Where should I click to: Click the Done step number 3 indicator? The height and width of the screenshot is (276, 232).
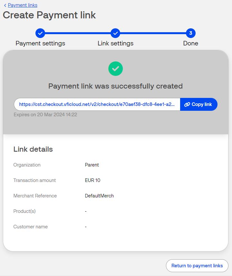point(190,33)
